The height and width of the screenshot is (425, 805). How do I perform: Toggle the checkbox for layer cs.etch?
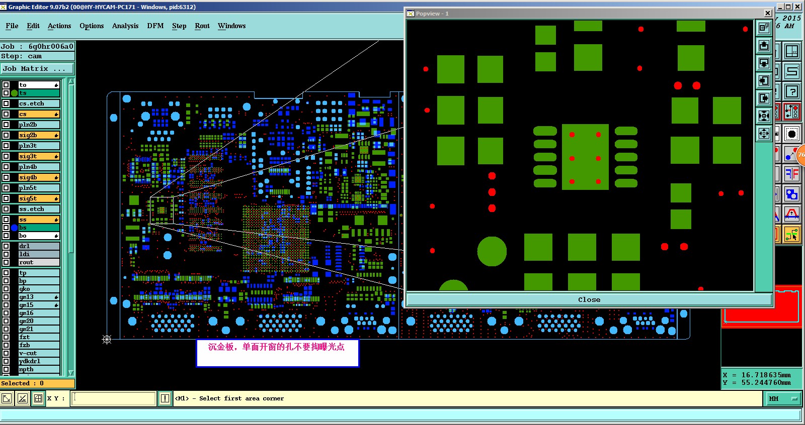point(6,103)
